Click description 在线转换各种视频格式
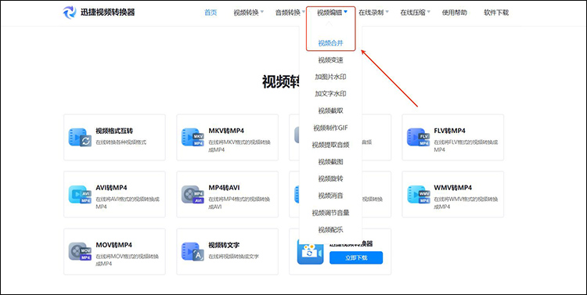 [x=121, y=142]
